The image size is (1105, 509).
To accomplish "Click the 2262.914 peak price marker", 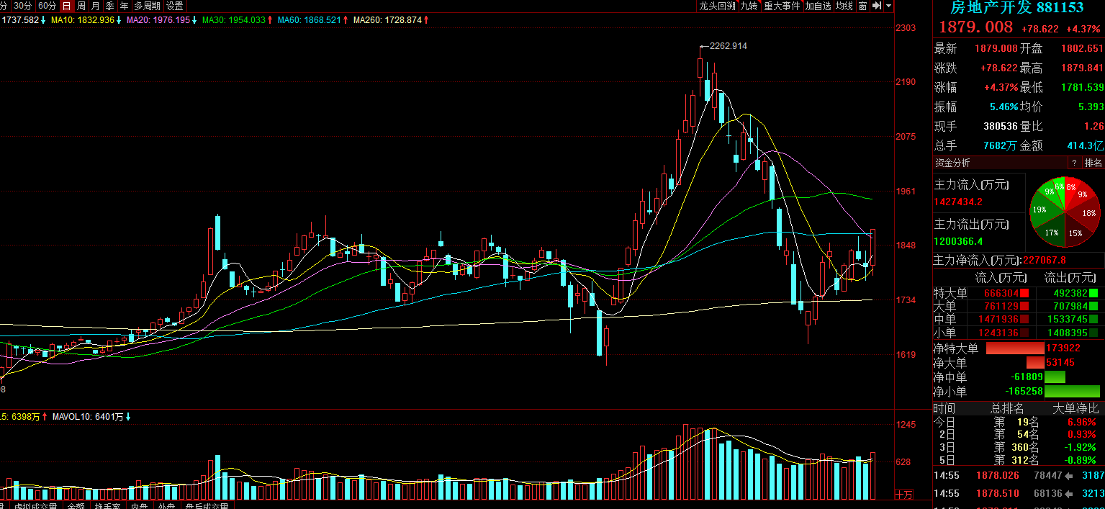I will (x=728, y=46).
